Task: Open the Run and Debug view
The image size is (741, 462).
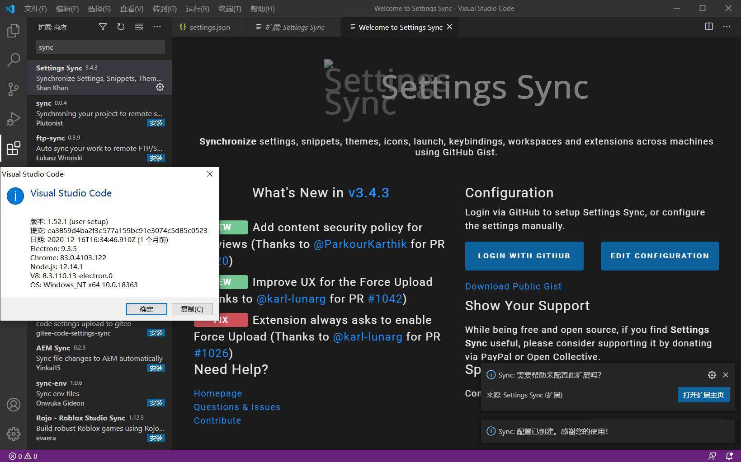Action: click(x=14, y=118)
